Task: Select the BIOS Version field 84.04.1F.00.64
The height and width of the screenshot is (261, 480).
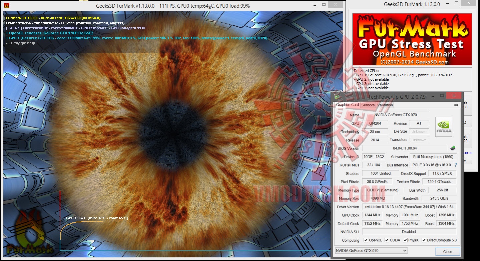Action: (405, 148)
